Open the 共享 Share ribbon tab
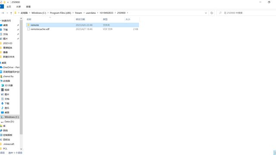 pos(19,7)
